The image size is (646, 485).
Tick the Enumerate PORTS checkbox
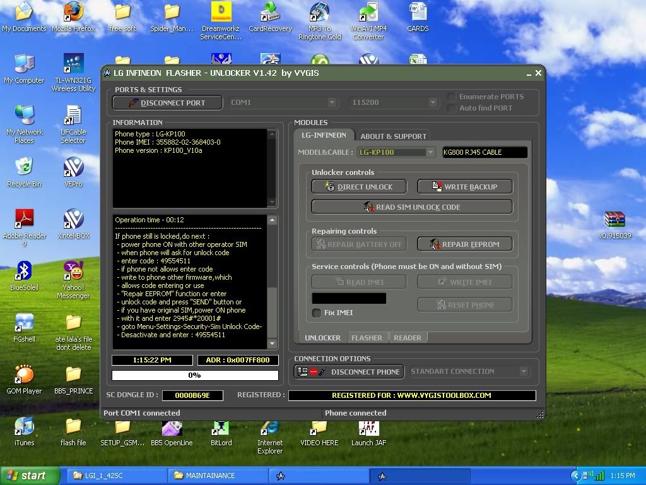click(x=452, y=97)
